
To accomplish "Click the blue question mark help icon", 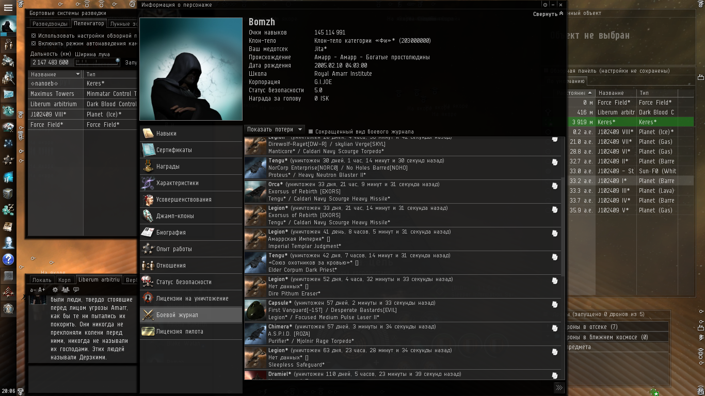I will pos(8,259).
